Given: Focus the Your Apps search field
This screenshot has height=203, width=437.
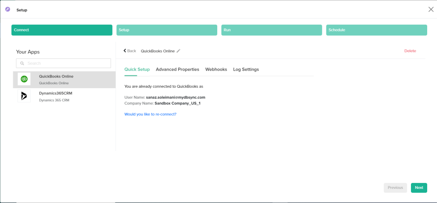Looking at the screenshot, I should (x=66, y=63).
